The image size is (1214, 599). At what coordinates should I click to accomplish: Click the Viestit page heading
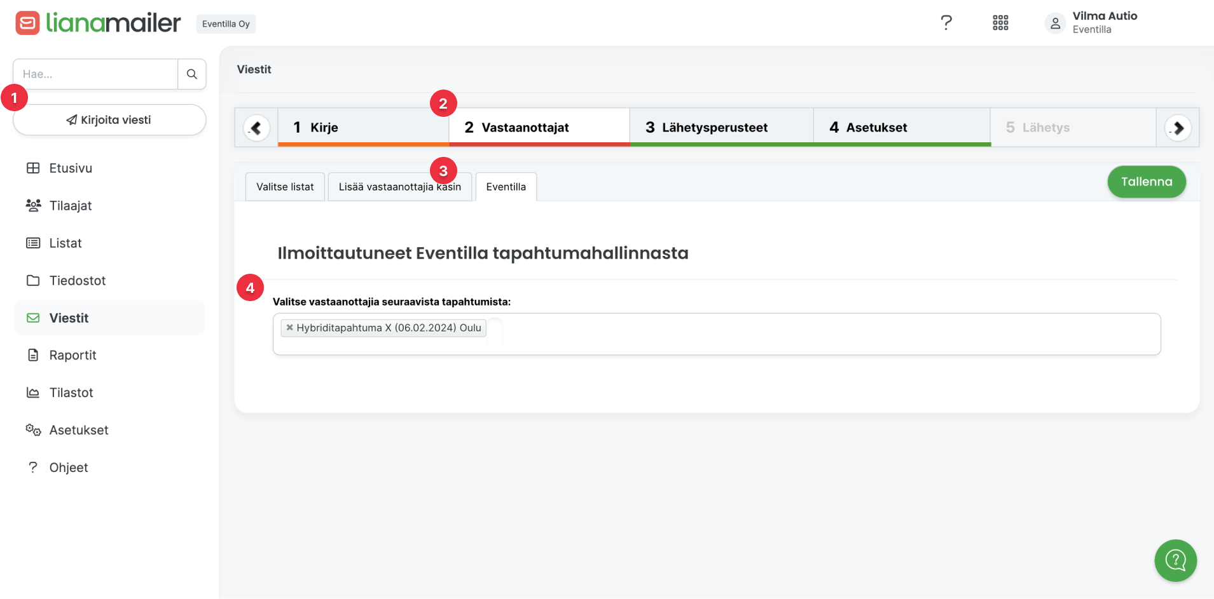[254, 69]
